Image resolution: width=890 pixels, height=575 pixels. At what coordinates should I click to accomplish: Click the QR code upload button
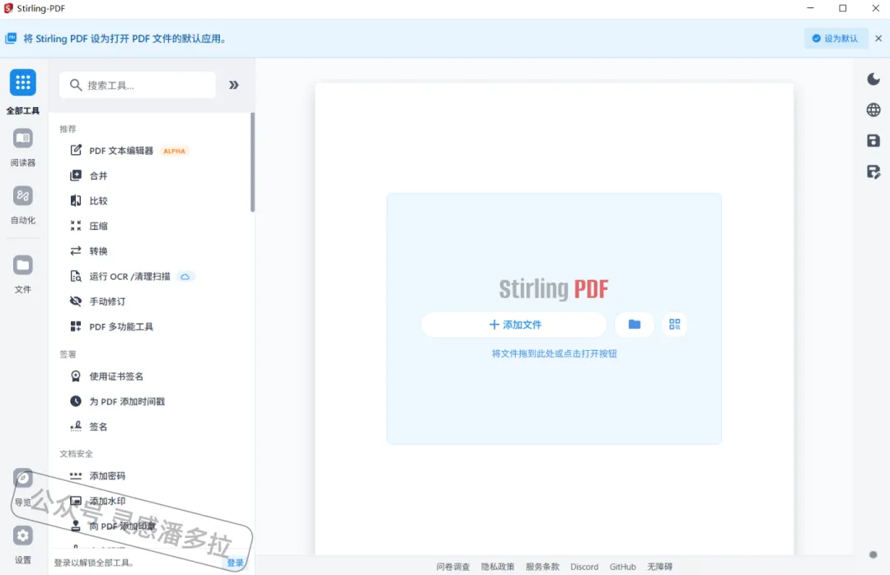click(x=674, y=324)
